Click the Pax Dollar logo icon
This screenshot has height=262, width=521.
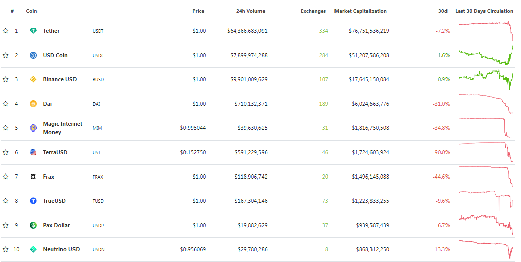pos(33,225)
